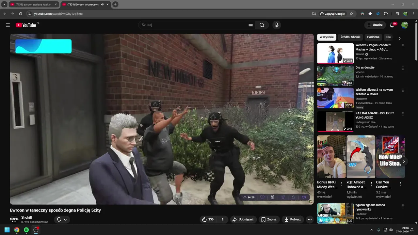Open options for Can You Survive short
The image size is (418, 235).
401,184
